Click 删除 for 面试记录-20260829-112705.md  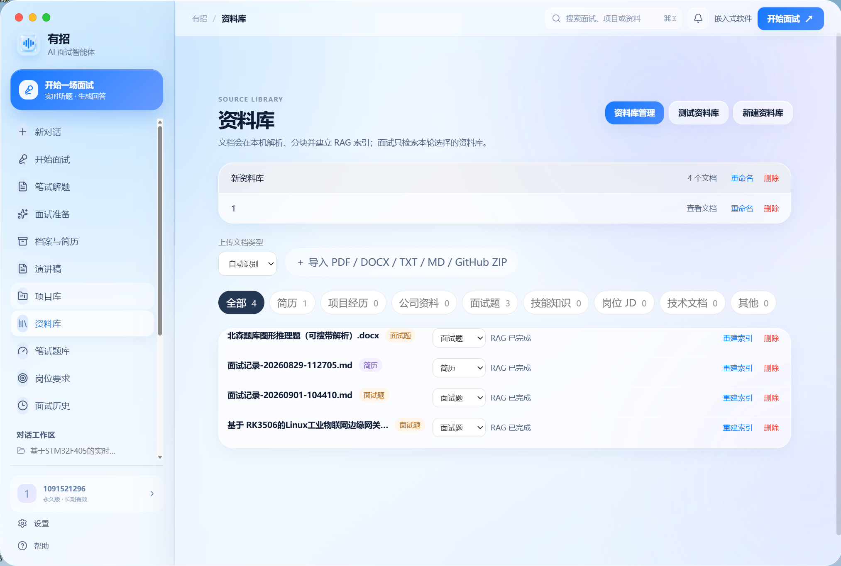click(771, 368)
